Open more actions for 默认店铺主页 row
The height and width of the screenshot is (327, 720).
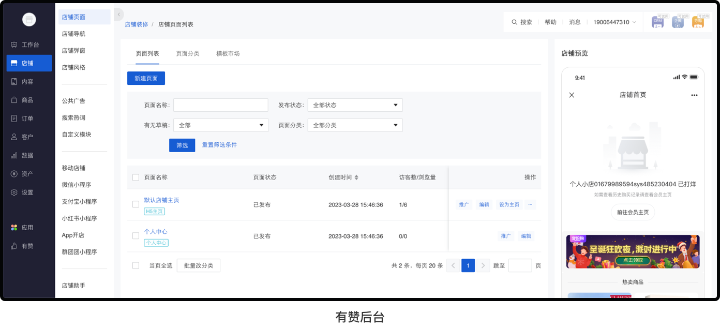[530, 205]
